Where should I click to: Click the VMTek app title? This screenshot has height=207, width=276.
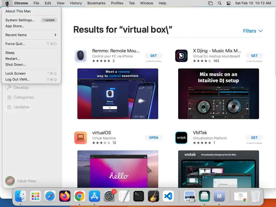(200, 133)
